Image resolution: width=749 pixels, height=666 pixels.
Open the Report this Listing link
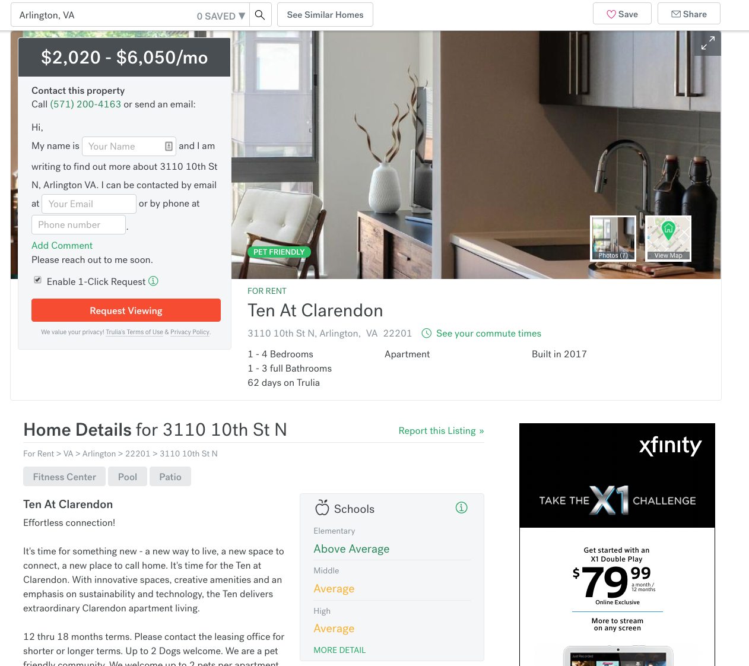pos(441,431)
